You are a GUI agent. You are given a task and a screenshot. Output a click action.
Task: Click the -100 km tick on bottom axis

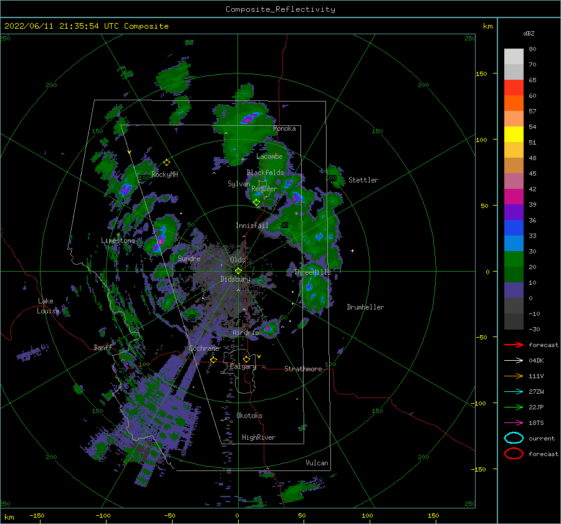click(103, 515)
